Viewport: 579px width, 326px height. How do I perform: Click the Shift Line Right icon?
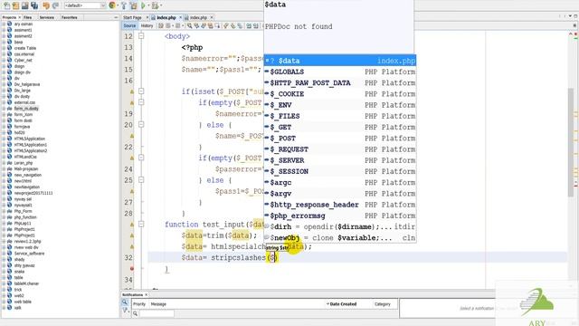(256, 25)
